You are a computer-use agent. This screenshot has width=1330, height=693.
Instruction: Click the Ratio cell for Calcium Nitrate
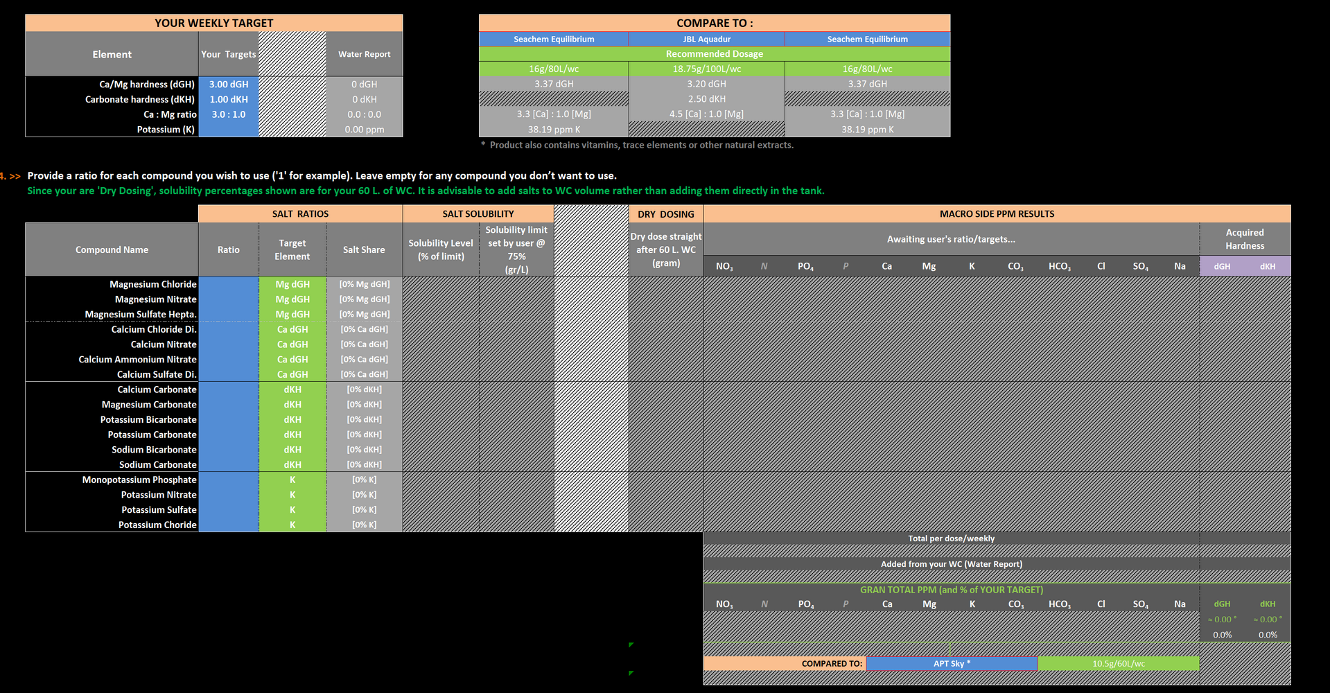click(229, 344)
